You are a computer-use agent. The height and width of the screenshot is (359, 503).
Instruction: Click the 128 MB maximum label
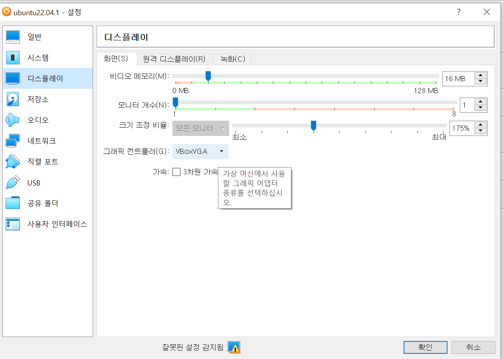pyautogui.click(x=426, y=91)
